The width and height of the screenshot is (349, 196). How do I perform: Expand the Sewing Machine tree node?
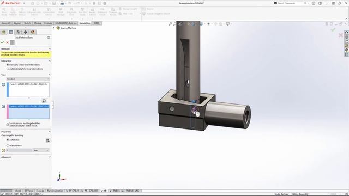[x=53, y=28]
